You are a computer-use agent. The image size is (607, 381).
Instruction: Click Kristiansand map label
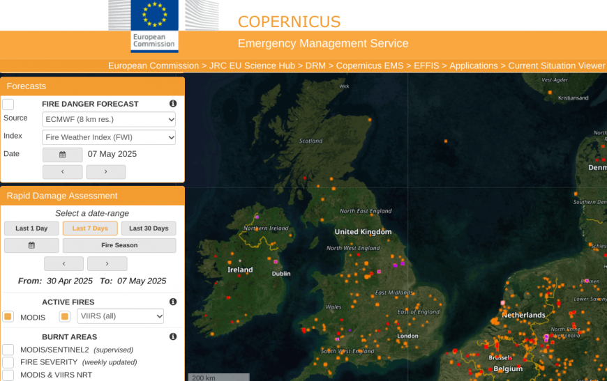[x=574, y=98]
